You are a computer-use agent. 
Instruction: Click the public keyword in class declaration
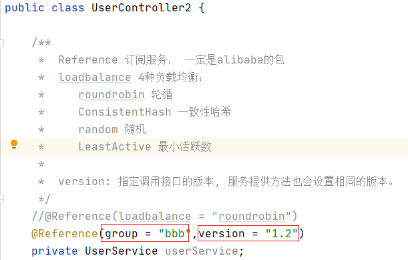point(25,7)
